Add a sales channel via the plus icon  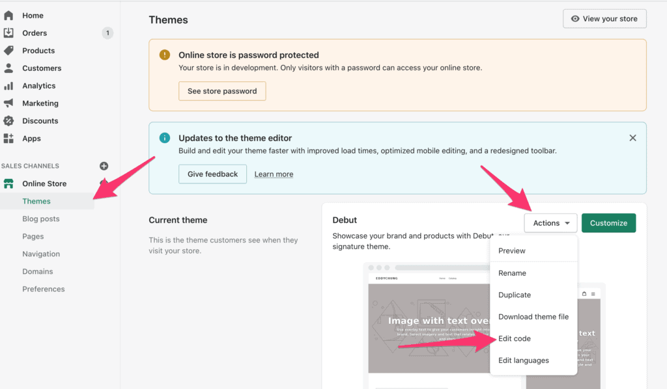103,166
